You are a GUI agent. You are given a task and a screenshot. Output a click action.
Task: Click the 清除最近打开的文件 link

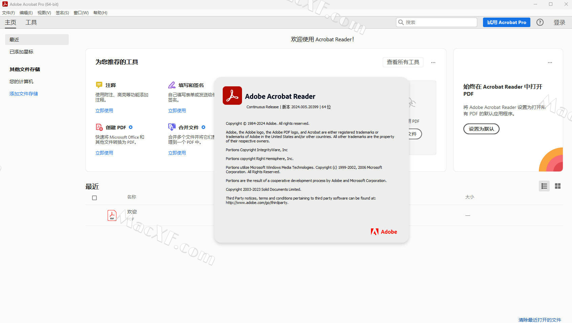coord(540,320)
